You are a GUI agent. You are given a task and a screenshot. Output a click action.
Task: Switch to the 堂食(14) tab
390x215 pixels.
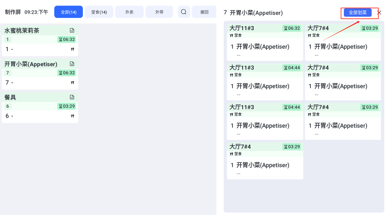[x=99, y=12]
